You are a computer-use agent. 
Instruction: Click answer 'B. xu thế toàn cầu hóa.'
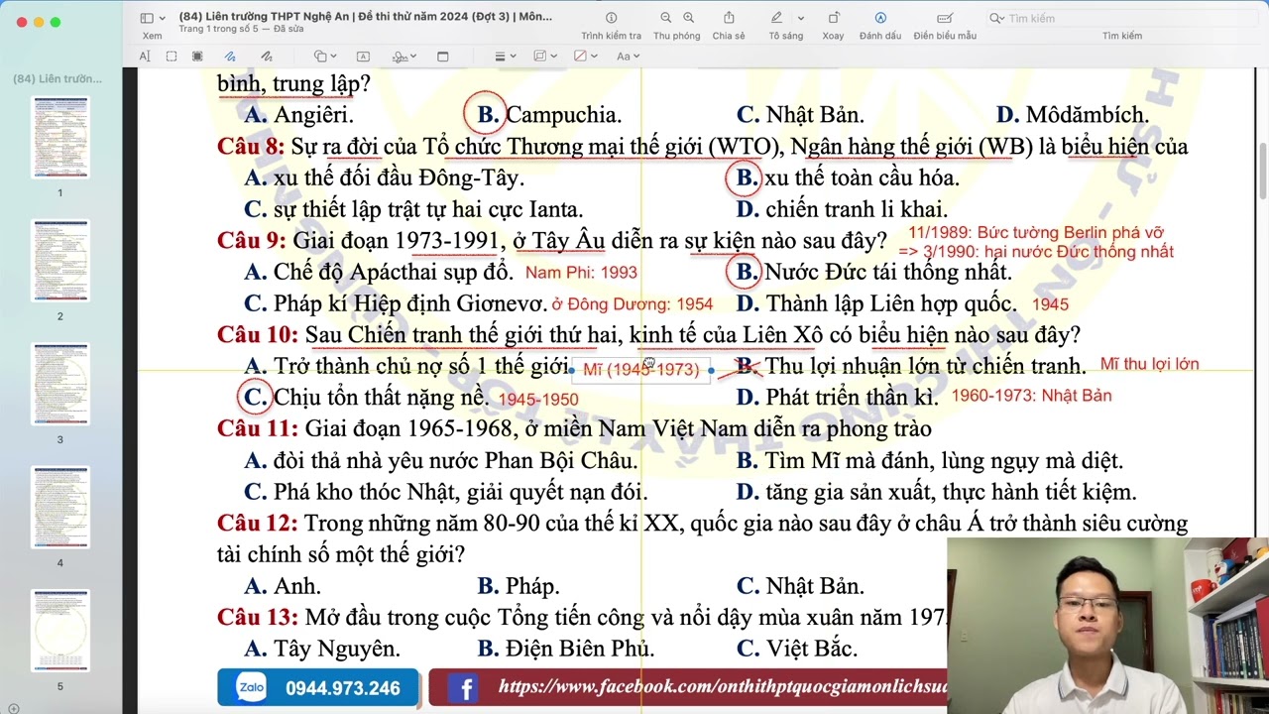pos(848,178)
